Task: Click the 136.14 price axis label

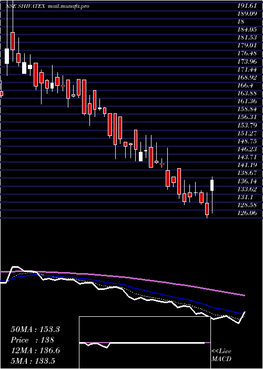Action: click(x=247, y=181)
